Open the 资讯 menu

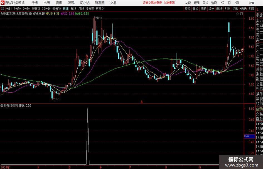(59, 3)
